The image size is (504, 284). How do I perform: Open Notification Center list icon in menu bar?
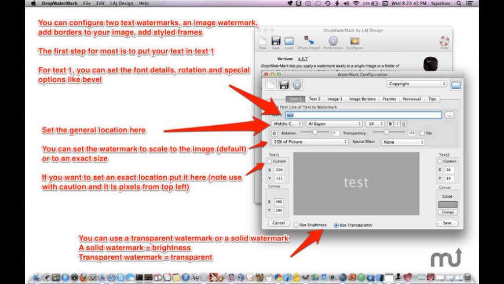(x=469, y=3)
